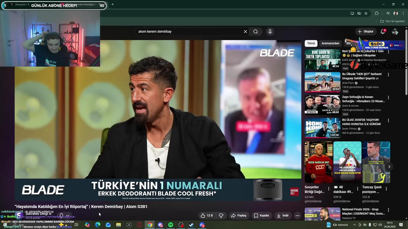Open Microsoft Edge from taskbar
The image size is (408, 229).
[98, 225]
